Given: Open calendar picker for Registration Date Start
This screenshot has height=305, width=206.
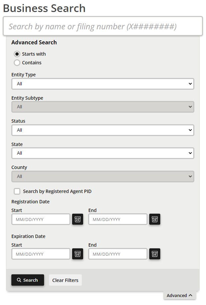Looking at the screenshot, I should point(77,219).
